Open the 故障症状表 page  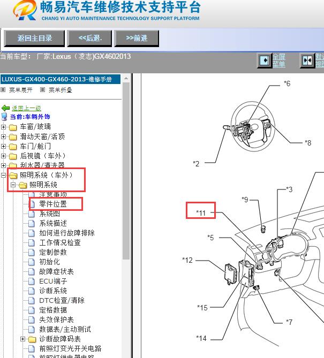pyautogui.click(x=56, y=271)
